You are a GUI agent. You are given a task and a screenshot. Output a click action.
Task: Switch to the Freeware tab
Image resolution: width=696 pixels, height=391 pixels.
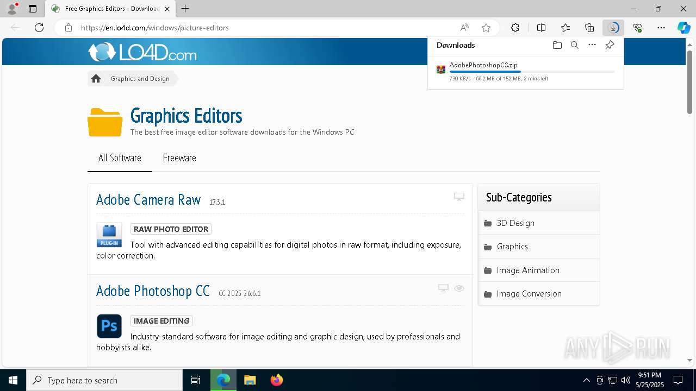point(179,158)
